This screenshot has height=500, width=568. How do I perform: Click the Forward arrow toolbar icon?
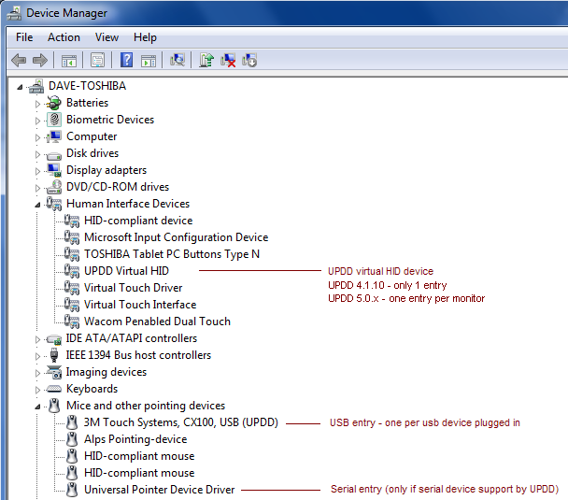pyautogui.click(x=40, y=60)
